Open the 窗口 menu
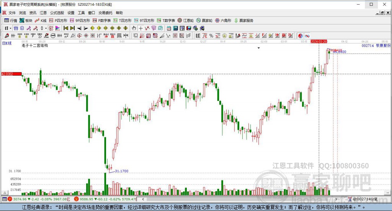Image resolution: width=392 pixels, height=211 pixels. tap(91, 13)
